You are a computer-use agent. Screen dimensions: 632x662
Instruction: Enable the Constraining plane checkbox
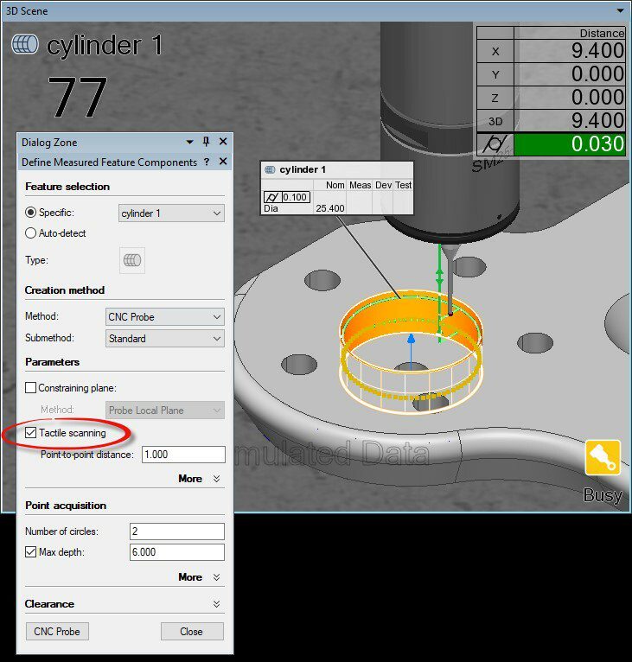30,387
